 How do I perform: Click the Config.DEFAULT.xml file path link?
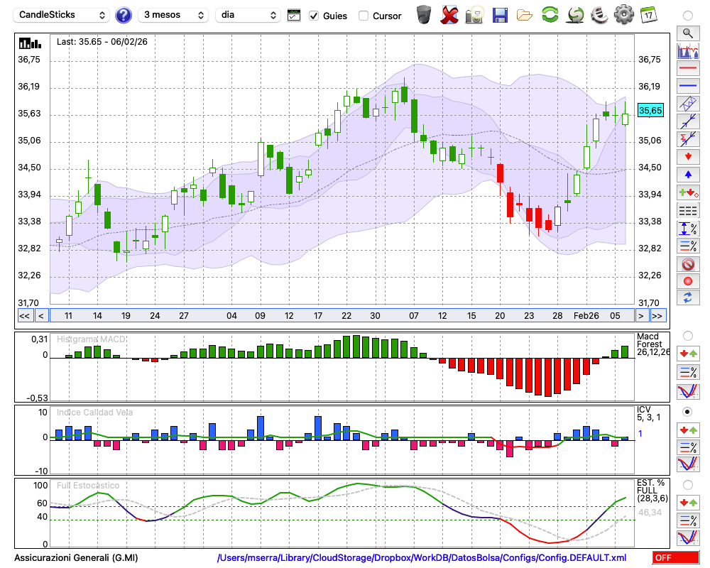[421, 558]
